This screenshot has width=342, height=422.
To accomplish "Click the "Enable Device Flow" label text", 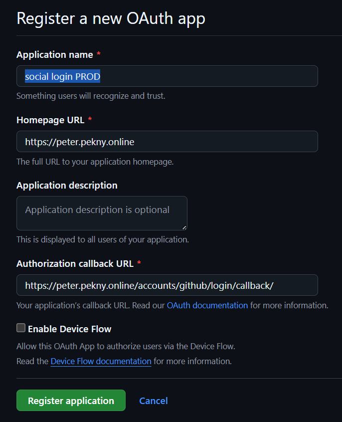I will [69, 329].
